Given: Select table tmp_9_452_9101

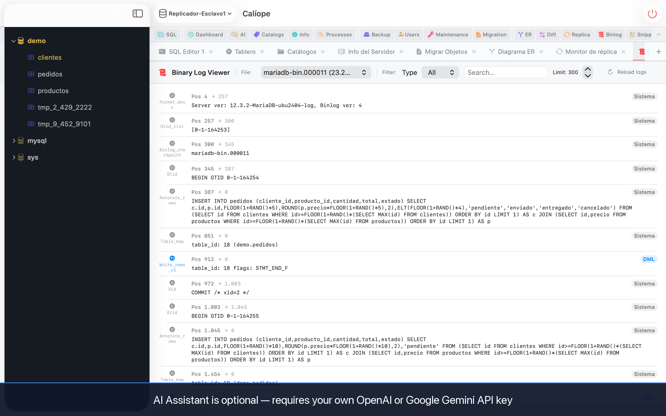Looking at the screenshot, I should (x=64, y=124).
